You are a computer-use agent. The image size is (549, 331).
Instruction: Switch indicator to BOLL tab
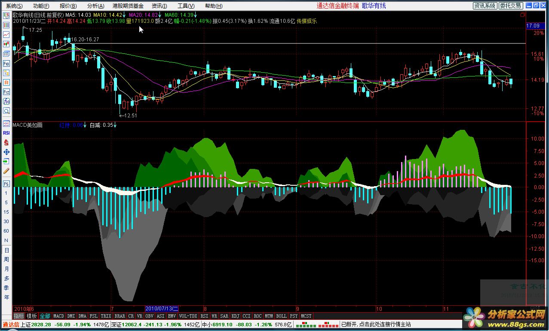coord(281,316)
